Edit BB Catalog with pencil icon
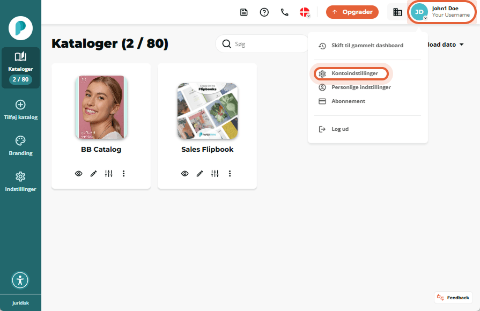Screen dimensions: 480x311 pos(94,174)
